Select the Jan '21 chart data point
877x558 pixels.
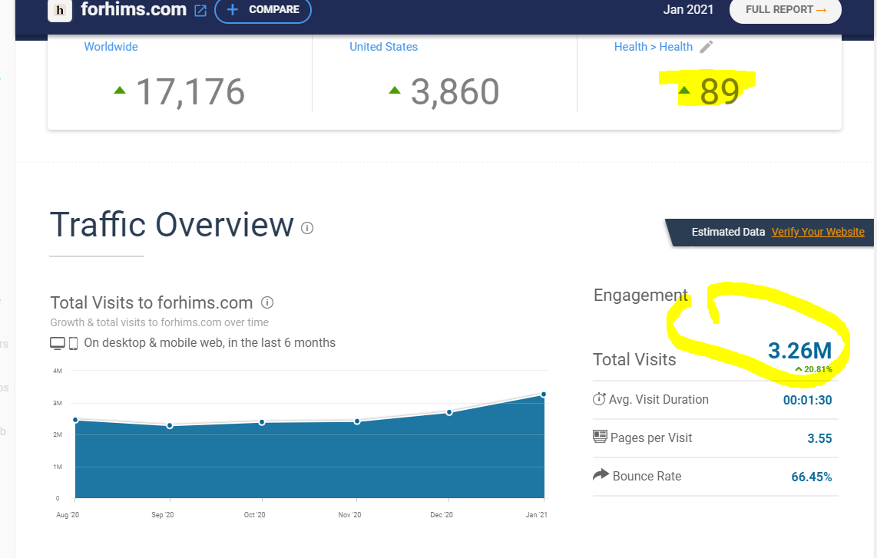544,395
